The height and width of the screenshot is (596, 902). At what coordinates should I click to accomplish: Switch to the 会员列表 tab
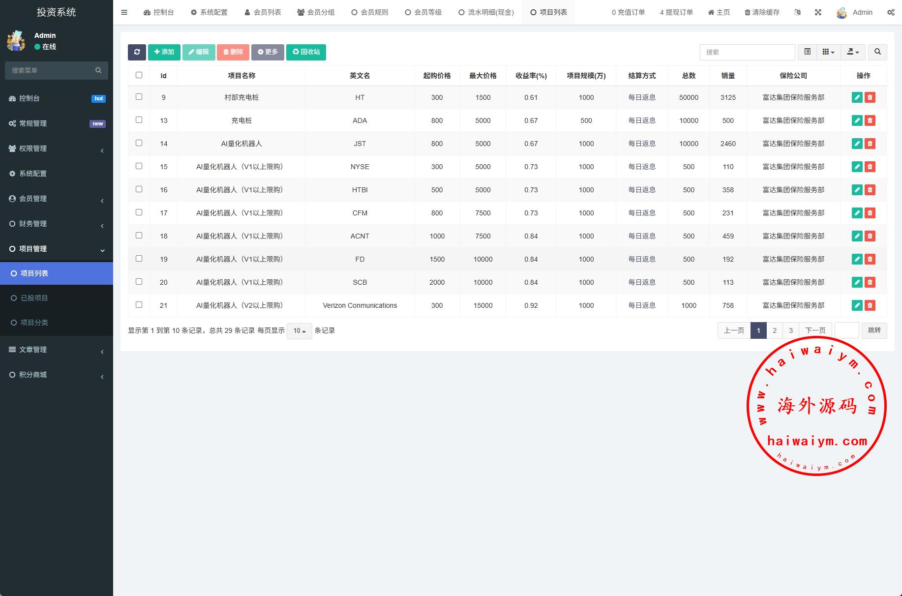coord(263,12)
